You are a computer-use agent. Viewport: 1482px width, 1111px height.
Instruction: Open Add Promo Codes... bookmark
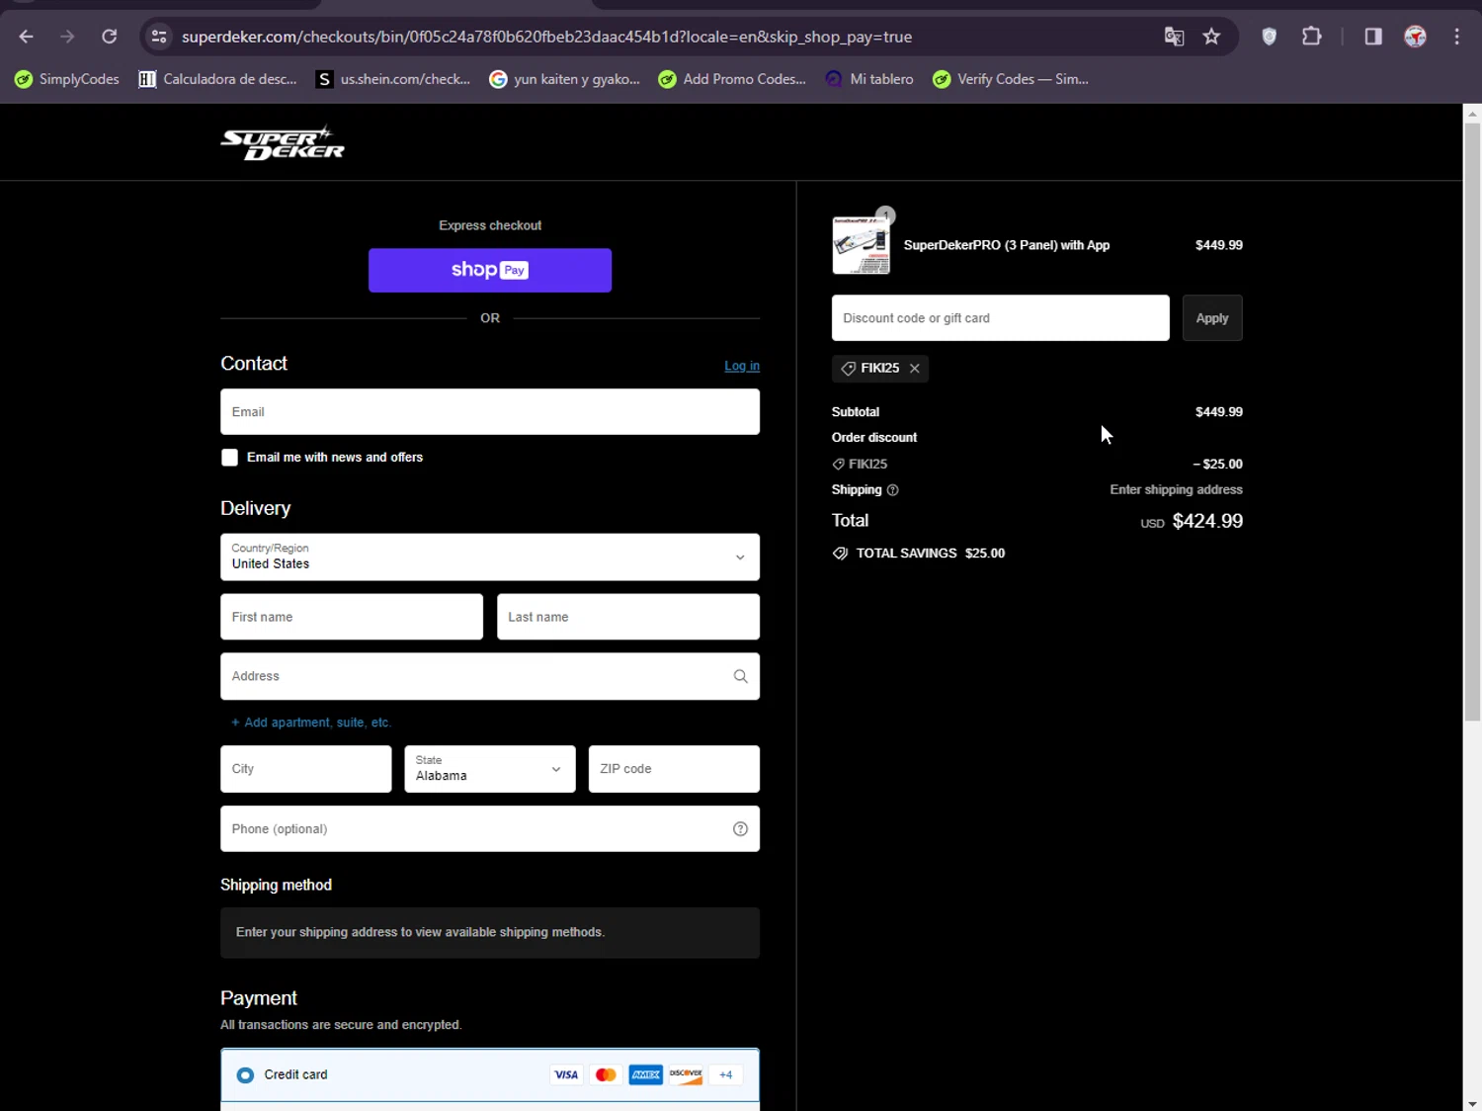(x=732, y=79)
